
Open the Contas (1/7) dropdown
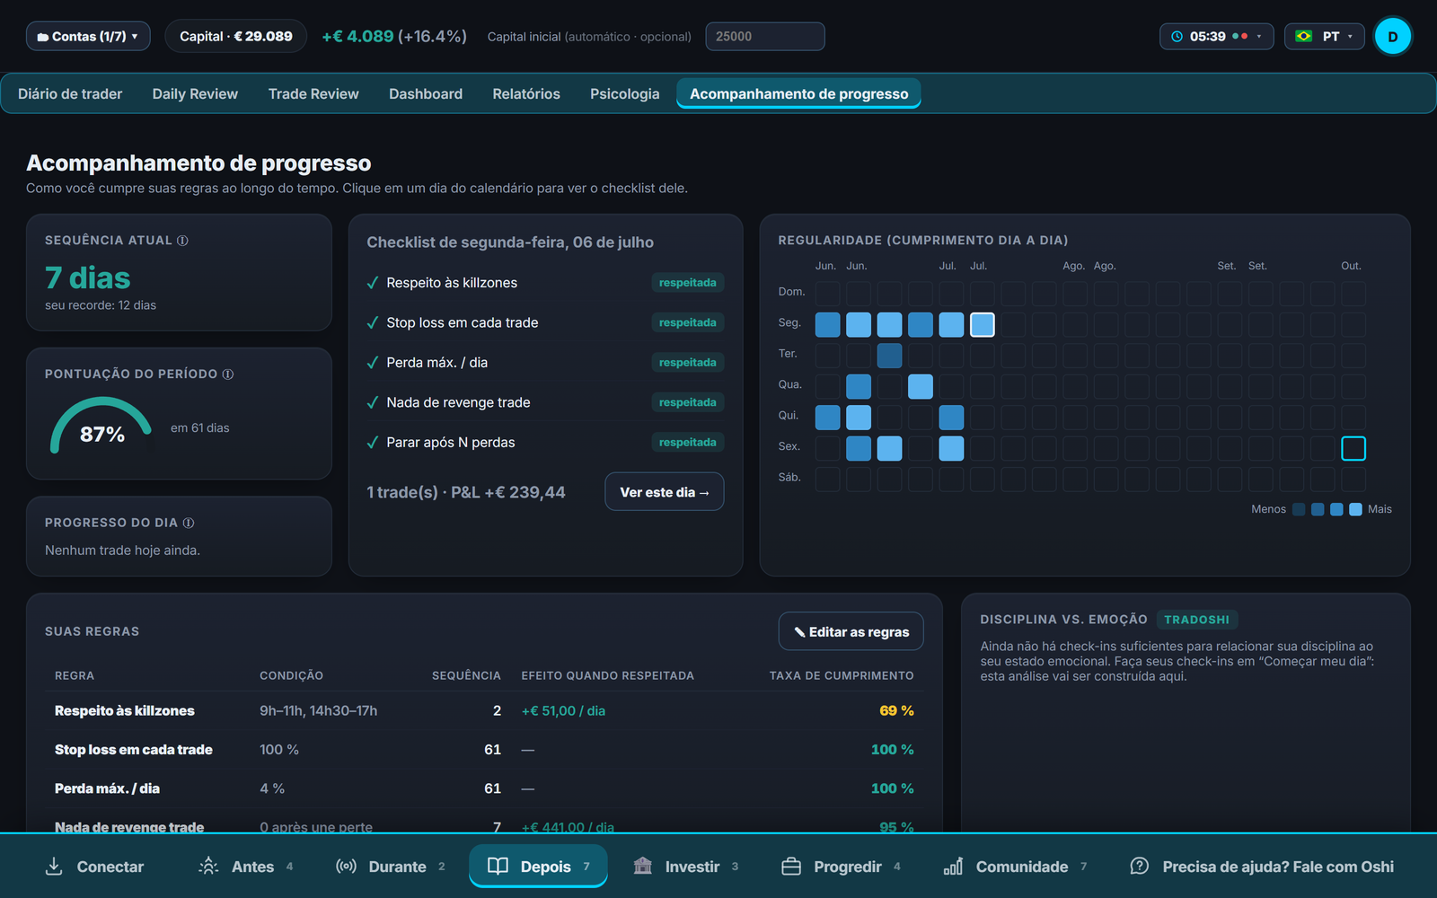88,37
